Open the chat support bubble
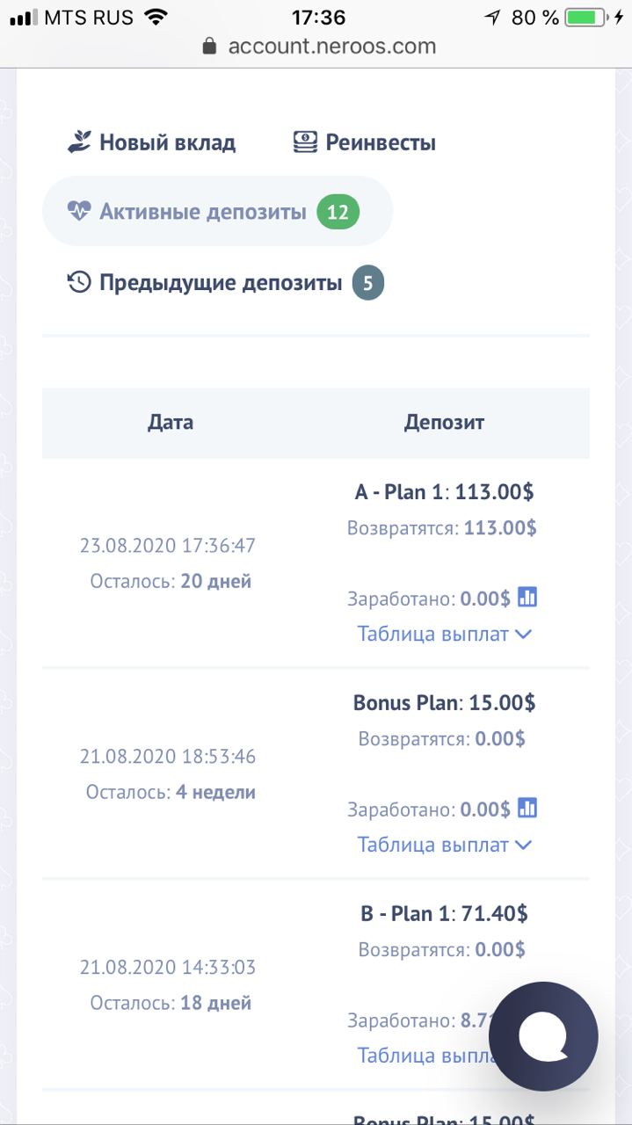 tap(543, 1036)
